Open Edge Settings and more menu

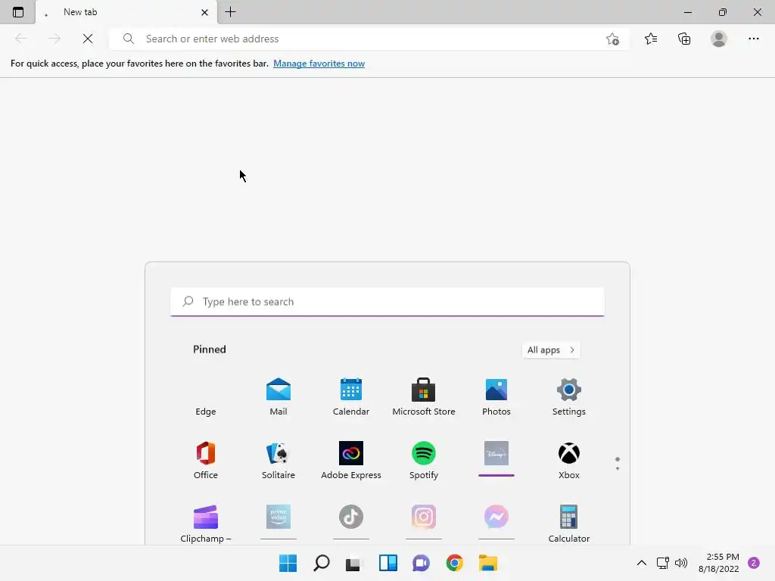click(x=753, y=39)
